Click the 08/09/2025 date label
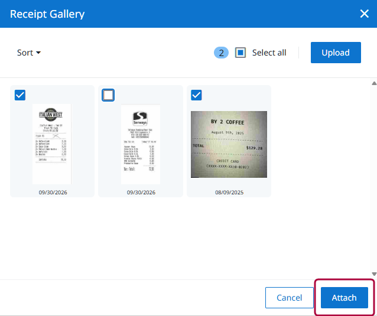This screenshot has height=316, width=377. click(x=229, y=192)
